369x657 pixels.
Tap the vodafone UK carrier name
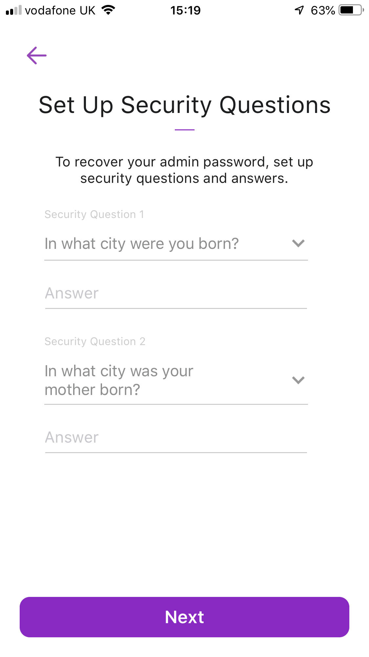(60, 11)
